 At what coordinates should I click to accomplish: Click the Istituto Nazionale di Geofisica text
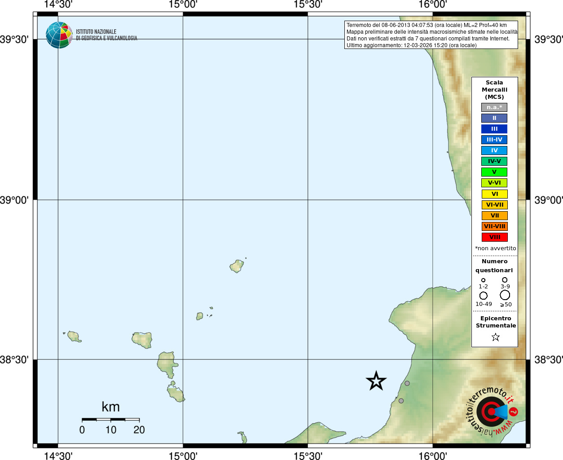tap(106, 35)
